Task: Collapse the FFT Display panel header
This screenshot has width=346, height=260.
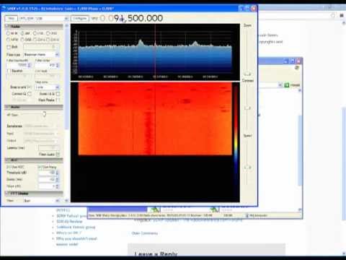Action: point(34,194)
